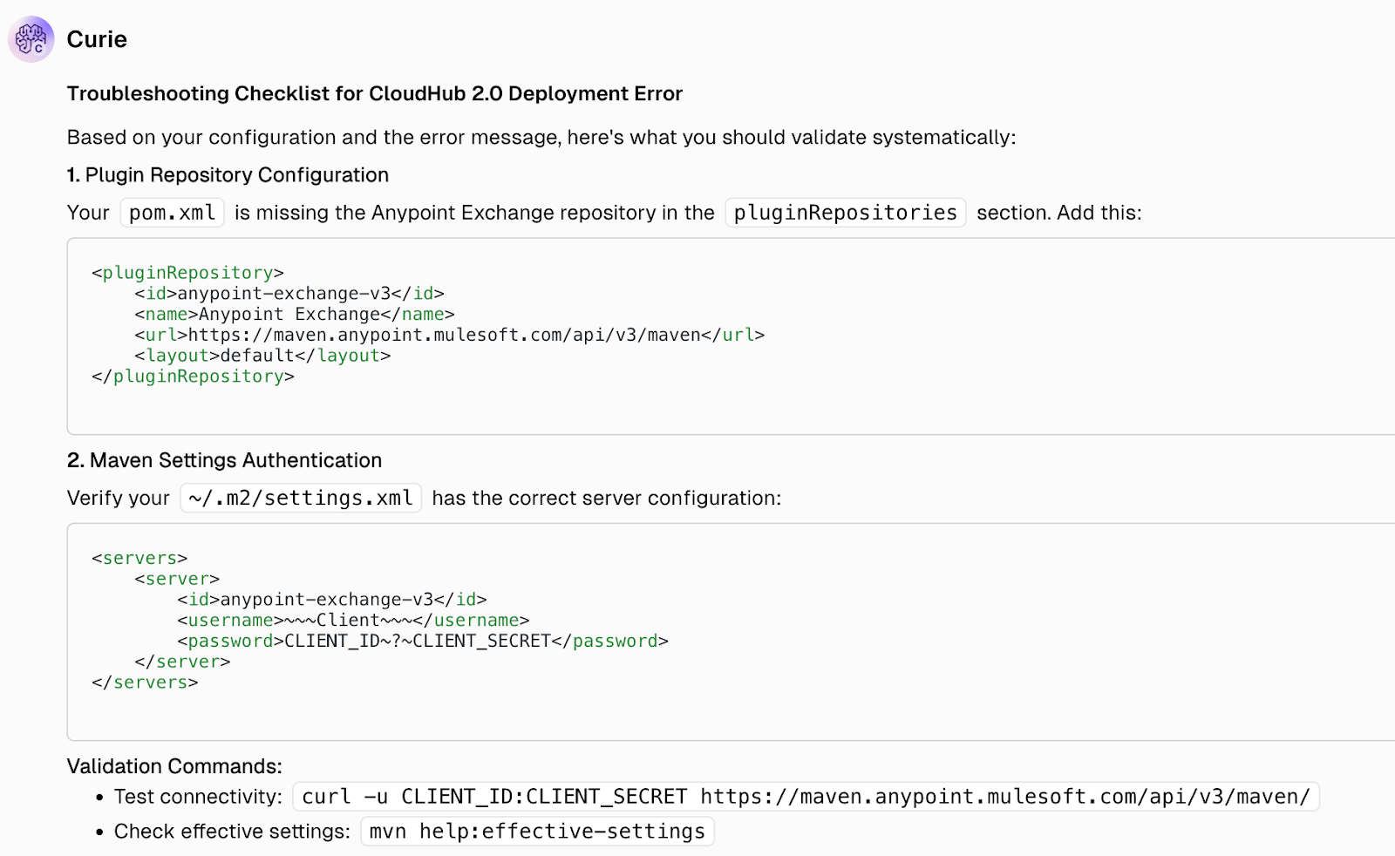Image resolution: width=1395 pixels, height=856 pixels.
Task: Select the pluginRepositories inline code chip
Action: click(x=844, y=212)
